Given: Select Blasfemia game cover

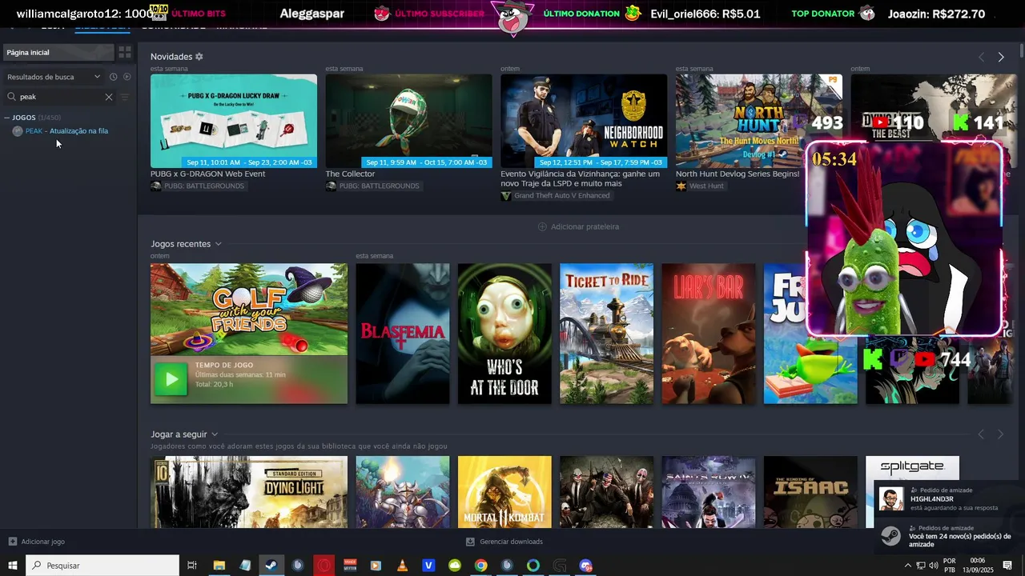Looking at the screenshot, I should pos(403,334).
